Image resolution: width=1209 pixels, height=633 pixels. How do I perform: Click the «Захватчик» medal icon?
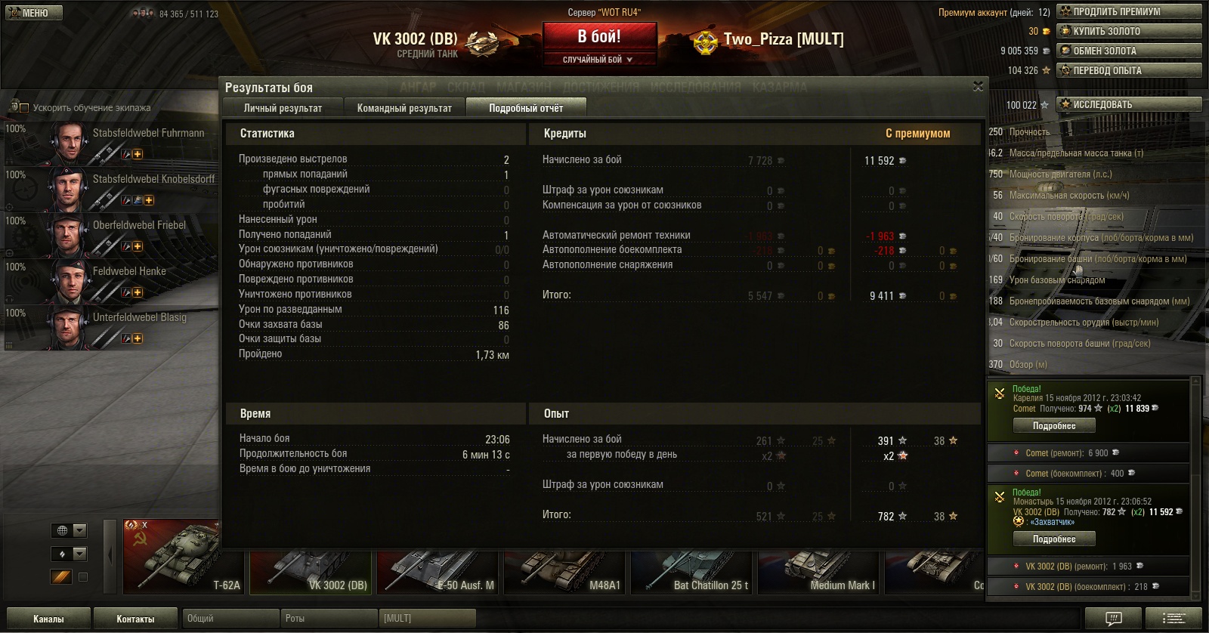[x=1018, y=521]
